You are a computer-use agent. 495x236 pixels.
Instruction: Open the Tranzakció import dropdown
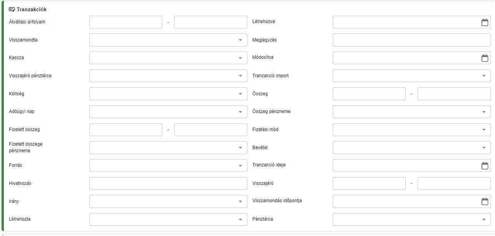click(412, 76)
